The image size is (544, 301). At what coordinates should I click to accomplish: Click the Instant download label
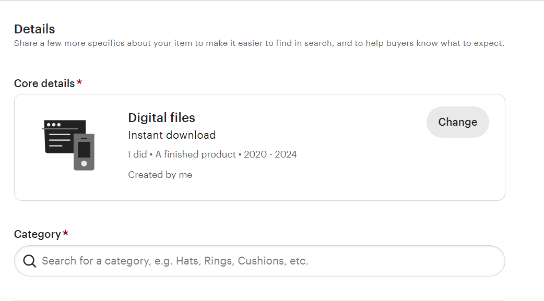point(172,135)
